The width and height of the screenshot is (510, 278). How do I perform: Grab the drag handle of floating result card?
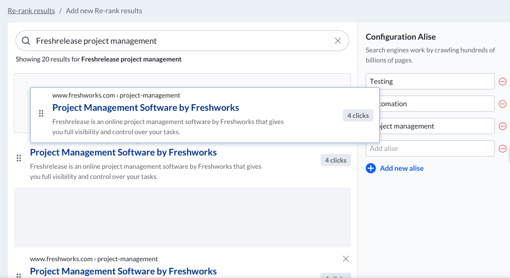[x=41, y=113]
